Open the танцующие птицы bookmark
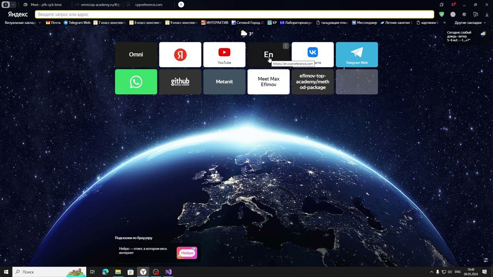Viewport: 493px width, 277px height. (x=332, y=23)
